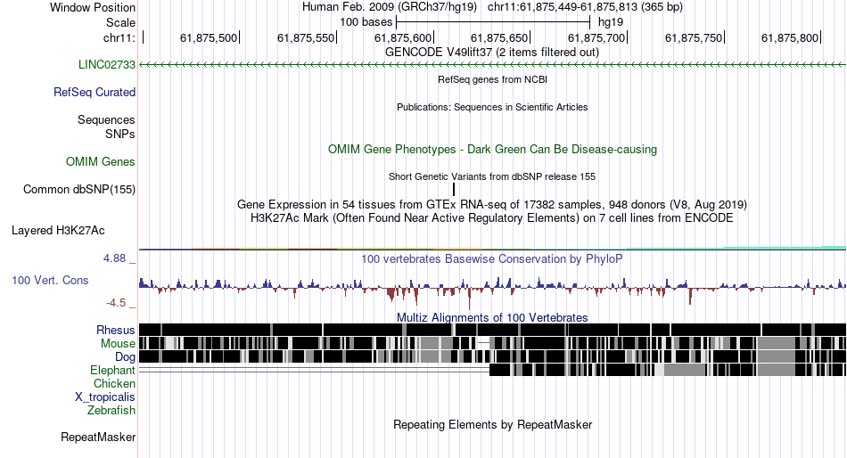Click the Zebrafish alignment label
Viewport: 847px width, 458px height.
(x=111, y=411)
